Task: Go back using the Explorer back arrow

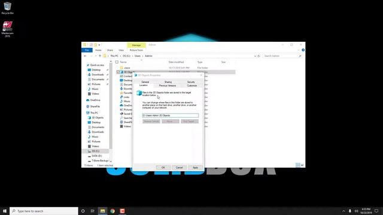Action: 85,56
